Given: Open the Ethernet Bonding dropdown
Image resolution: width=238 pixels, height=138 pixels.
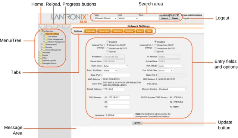Looking at the screenshot, I should (173, 89).
